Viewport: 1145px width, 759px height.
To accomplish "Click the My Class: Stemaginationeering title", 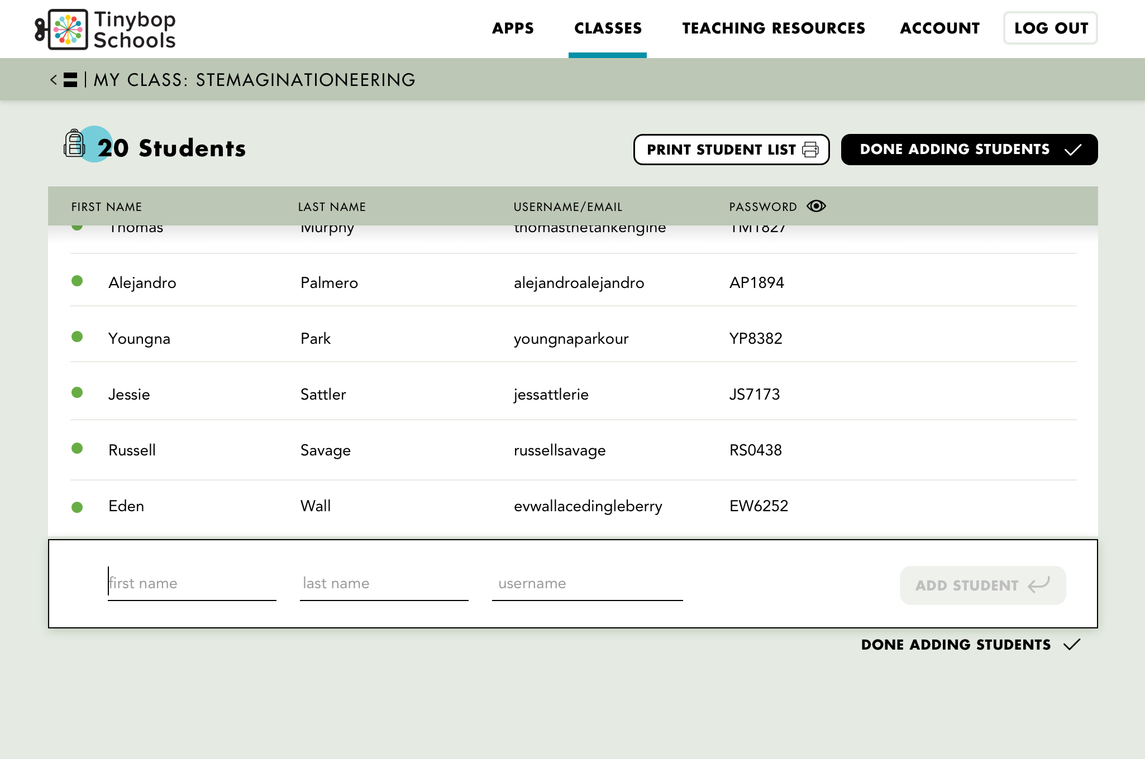I will [254, 80].
